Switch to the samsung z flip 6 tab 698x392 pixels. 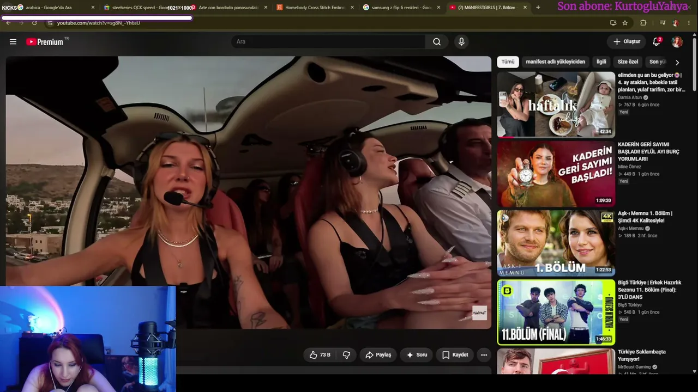(401, 8)
